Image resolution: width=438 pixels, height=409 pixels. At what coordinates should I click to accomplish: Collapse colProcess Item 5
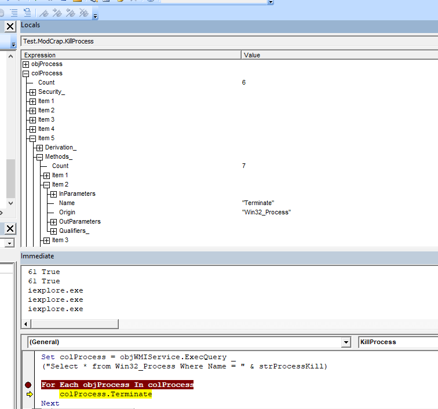(32, 138)
